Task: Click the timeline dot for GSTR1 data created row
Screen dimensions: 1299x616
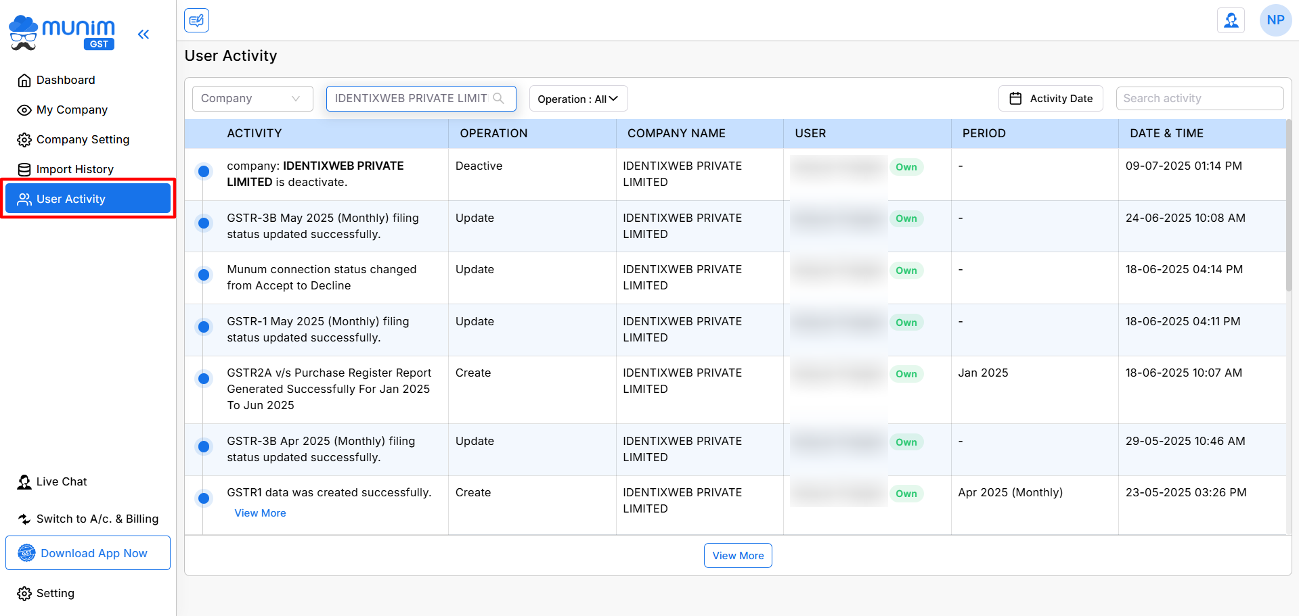Action: (204, 498)
